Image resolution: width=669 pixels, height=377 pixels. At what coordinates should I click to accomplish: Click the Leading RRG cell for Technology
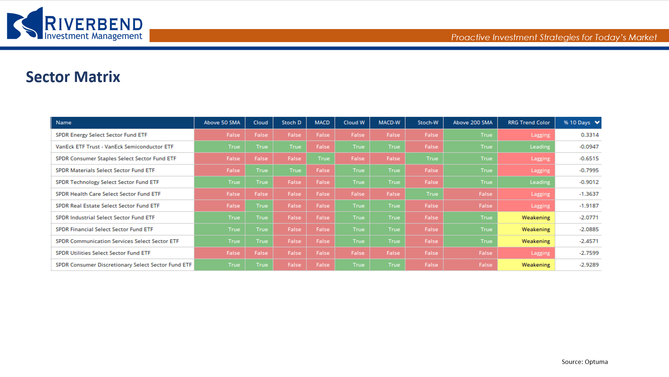point(526,182)
